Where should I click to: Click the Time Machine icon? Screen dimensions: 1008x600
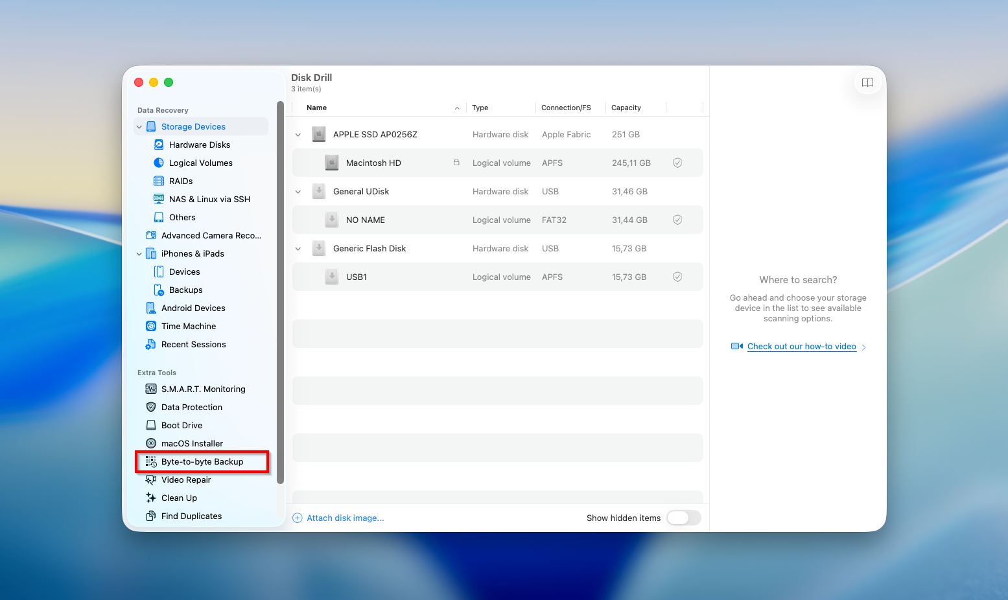151,326
